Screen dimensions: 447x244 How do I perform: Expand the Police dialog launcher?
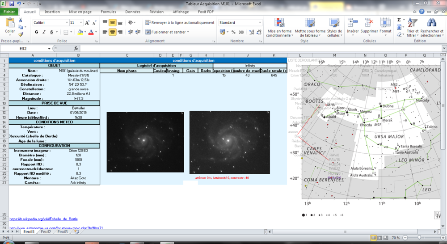tap(97, 41)
